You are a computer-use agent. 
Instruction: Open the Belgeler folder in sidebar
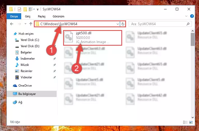pos(24,52)
